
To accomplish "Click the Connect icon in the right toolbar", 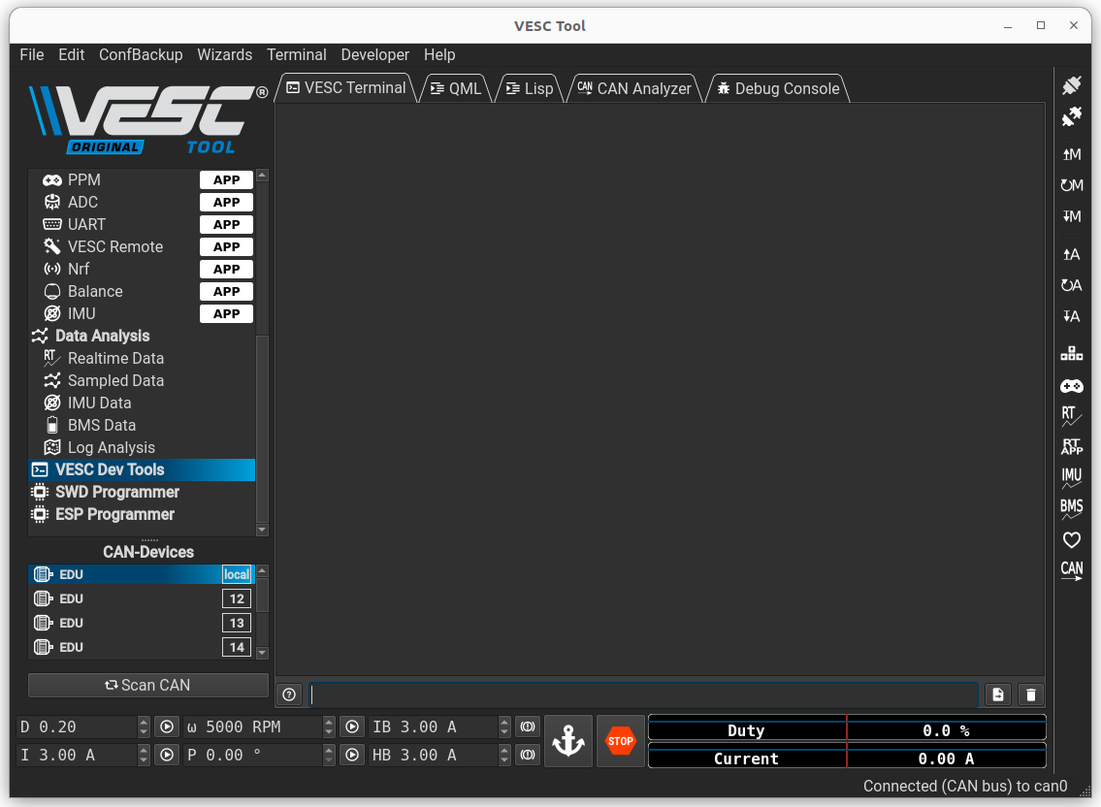I will (x=1071, y=84).
